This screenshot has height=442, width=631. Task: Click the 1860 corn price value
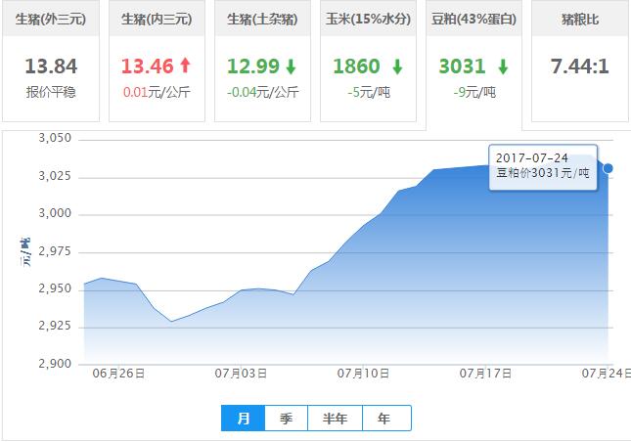tap(356, 66)
